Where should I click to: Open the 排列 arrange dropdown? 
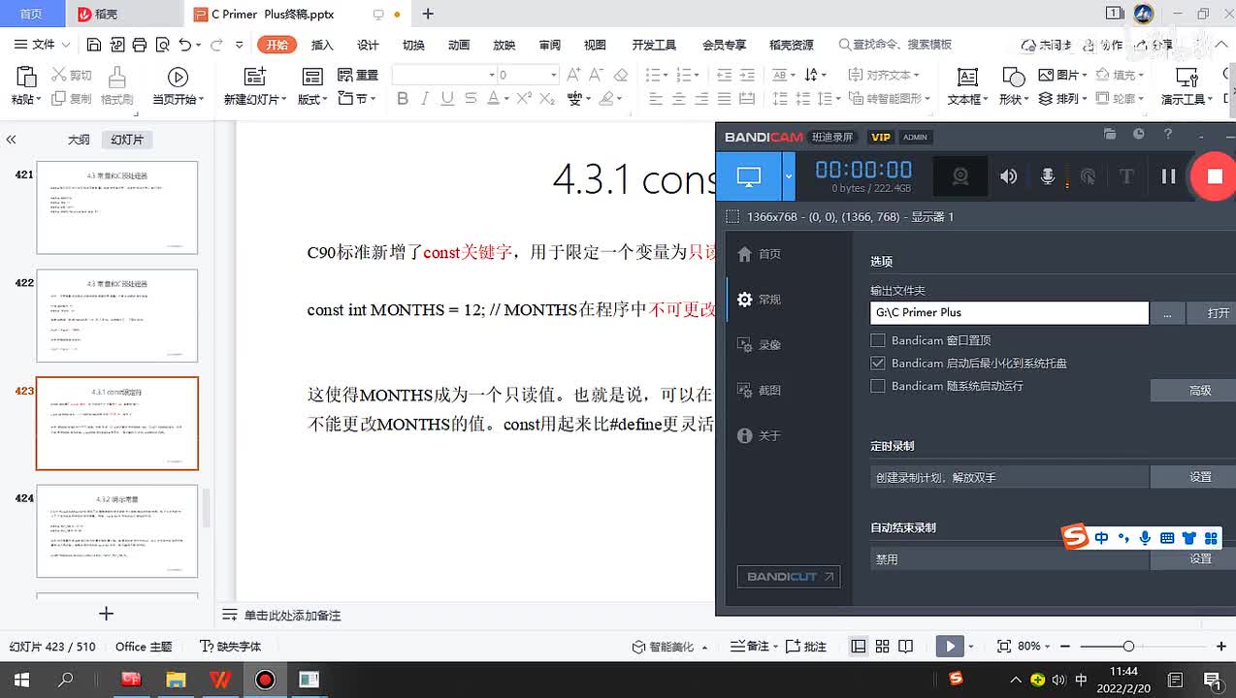(1061, 98)
